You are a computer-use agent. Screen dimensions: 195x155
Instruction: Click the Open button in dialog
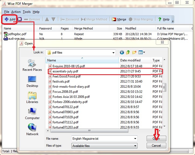pos(156,138)
